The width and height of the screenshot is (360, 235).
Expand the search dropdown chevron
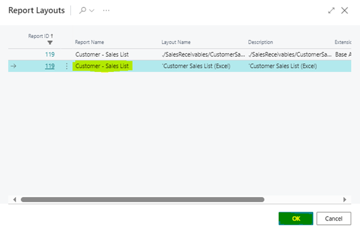tap(92, 11)
